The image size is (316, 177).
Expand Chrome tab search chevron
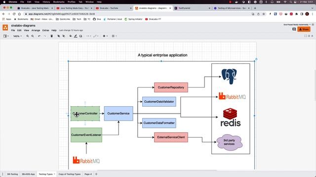click(x=313, y=8)
